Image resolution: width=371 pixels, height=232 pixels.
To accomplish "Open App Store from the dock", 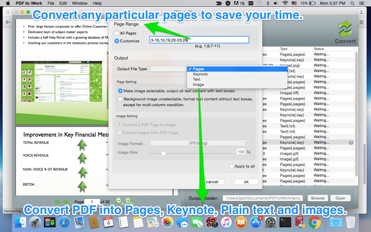I will 255,223.
